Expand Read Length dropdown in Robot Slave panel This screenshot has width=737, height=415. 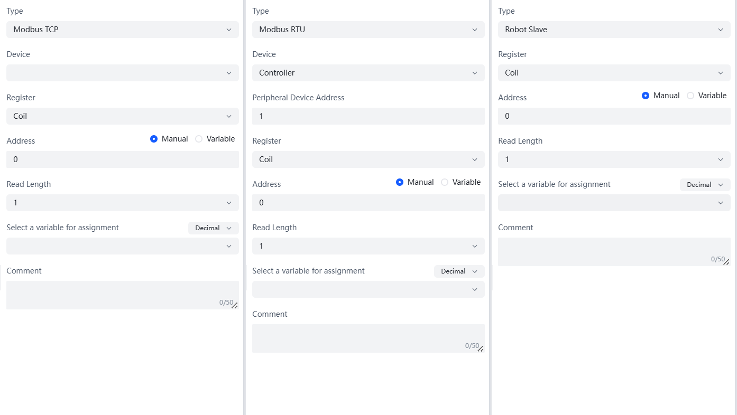point(614,159)
